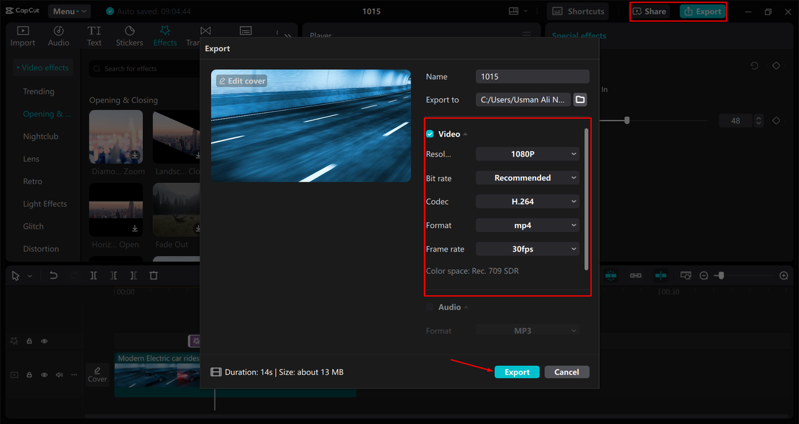
Task: Click the teal Export button in dialog
Action: tap(517, 372)
